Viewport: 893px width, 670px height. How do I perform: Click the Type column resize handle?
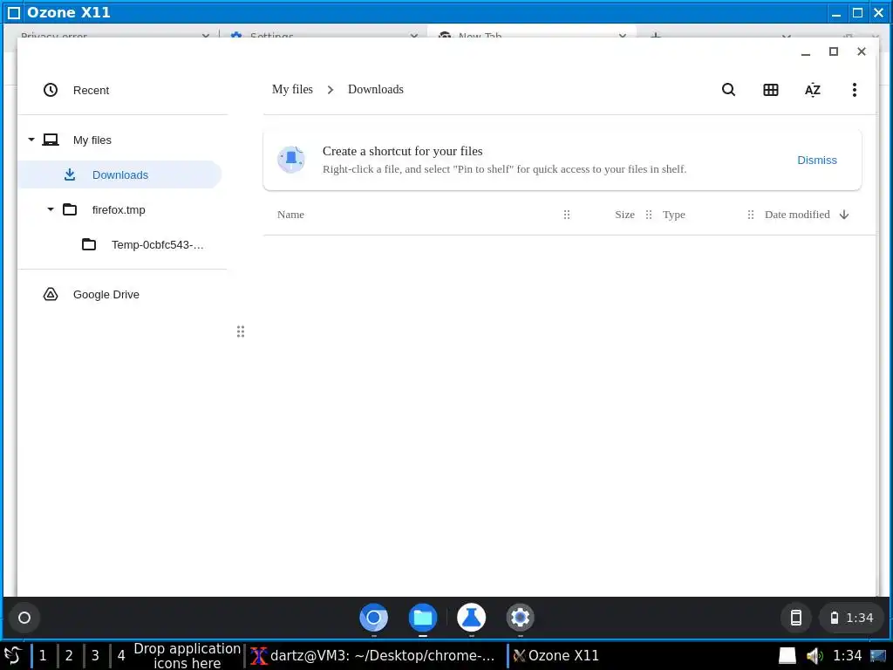751,215
